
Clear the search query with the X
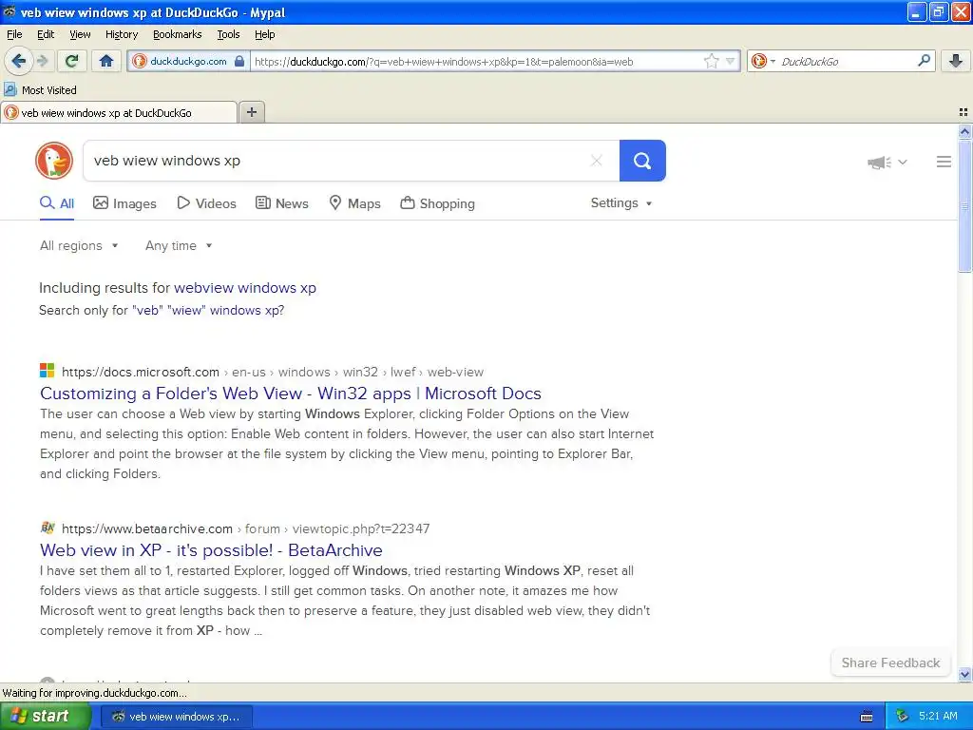pos(597,161)
